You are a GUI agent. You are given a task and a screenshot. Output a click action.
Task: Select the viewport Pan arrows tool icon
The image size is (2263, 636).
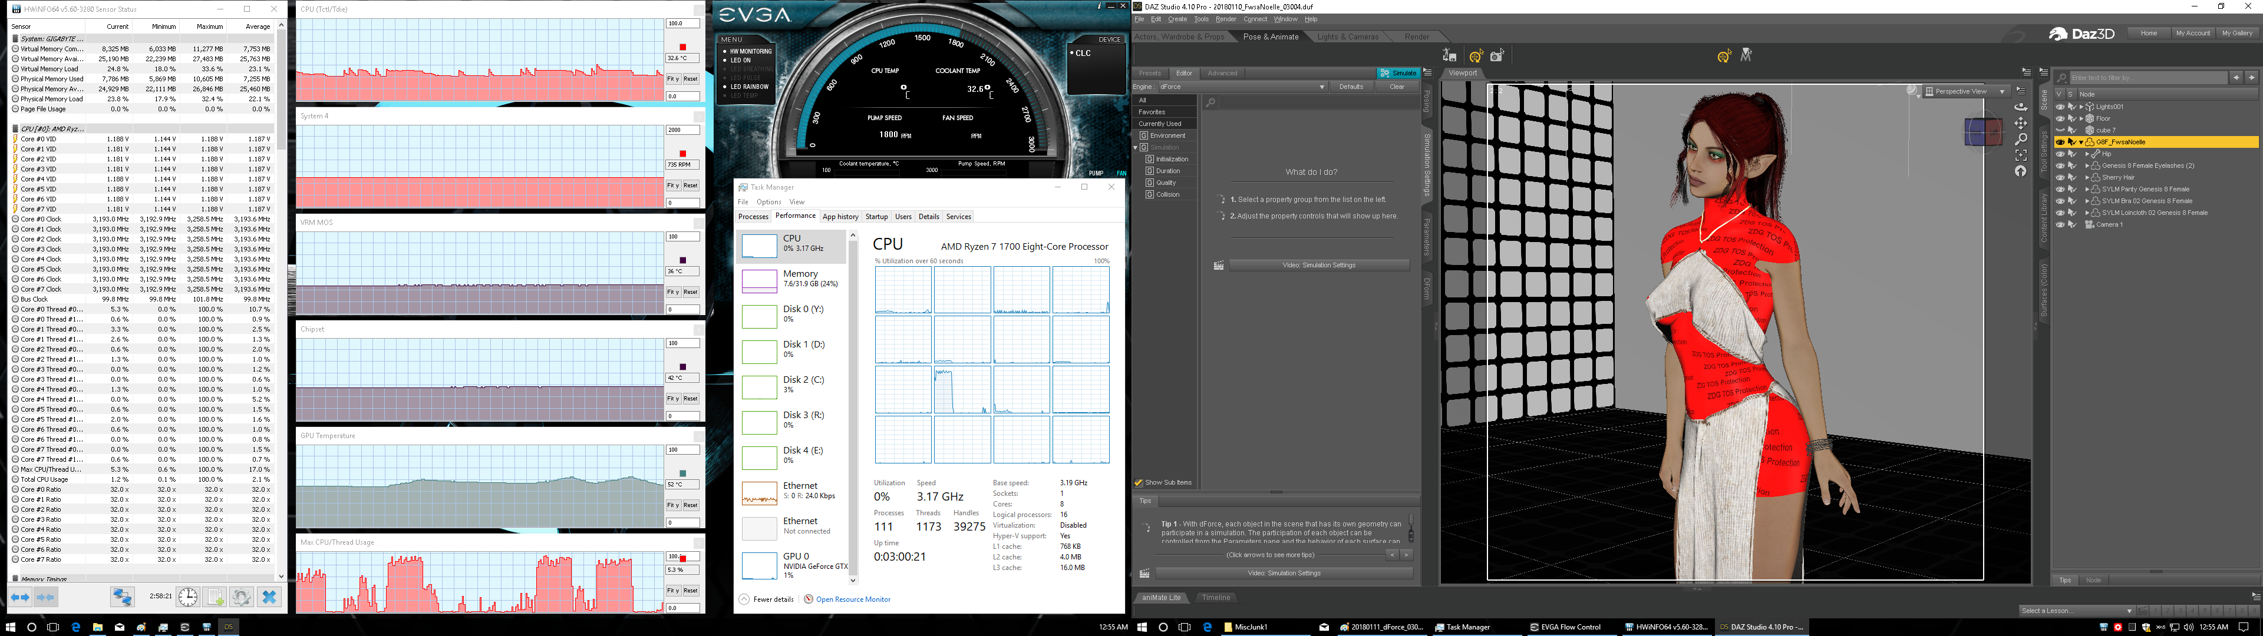(x=2021, y=123)
